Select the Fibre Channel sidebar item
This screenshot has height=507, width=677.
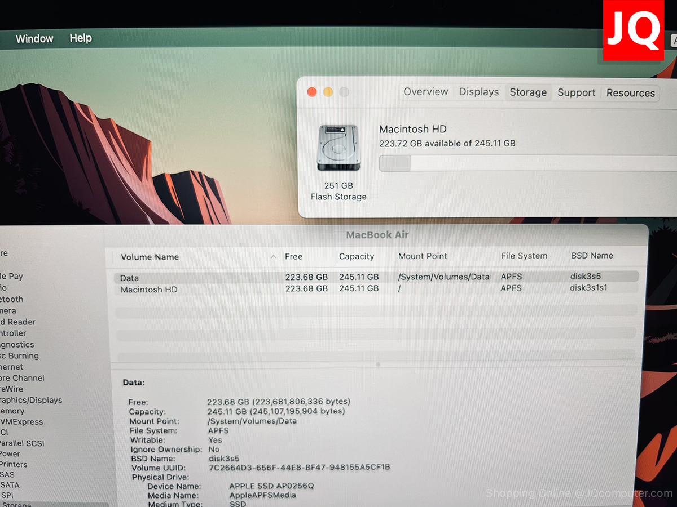click(x=22, y=378)
